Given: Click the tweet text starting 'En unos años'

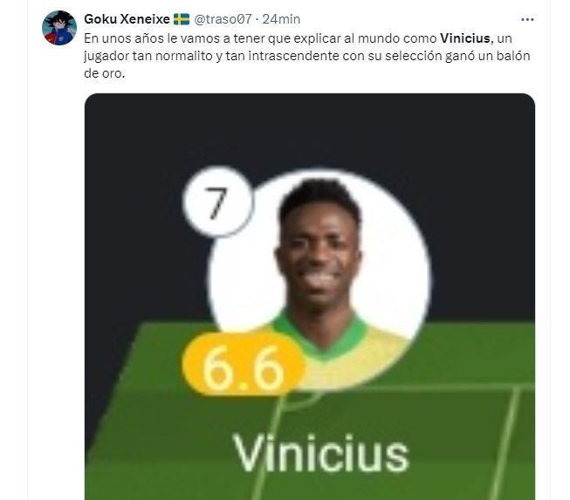Looking at the screenshot, I should (x=306, y=56).
